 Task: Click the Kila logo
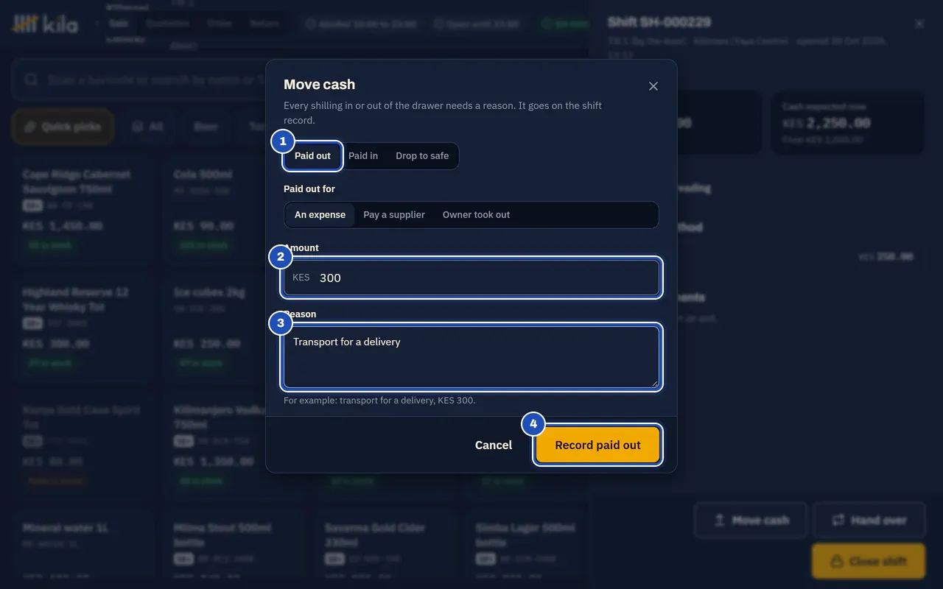[x=45, y=24]
